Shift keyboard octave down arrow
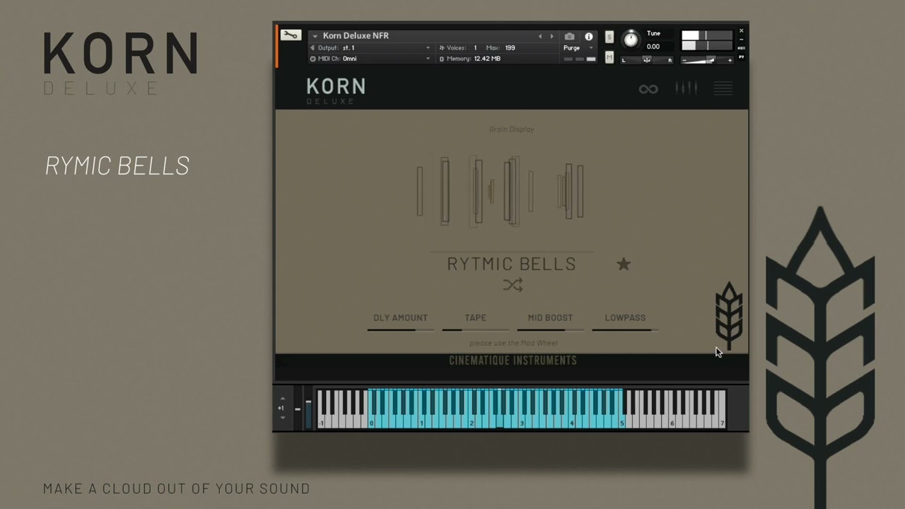Image resolution: width=905 pixels, height=509 pixels. click(282, 418)
